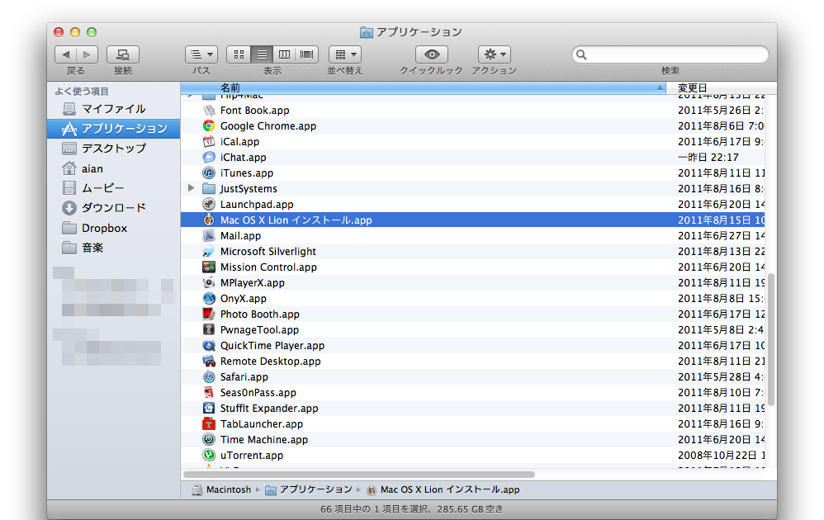The height and width of the screenshot is (520, 824).
Task: Click アプリケーション in the path bar
Action: pos(309,489)
